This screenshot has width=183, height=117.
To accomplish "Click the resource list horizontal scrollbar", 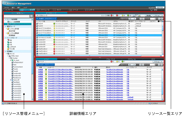I will pyautogui.click(x=99, y=56).
